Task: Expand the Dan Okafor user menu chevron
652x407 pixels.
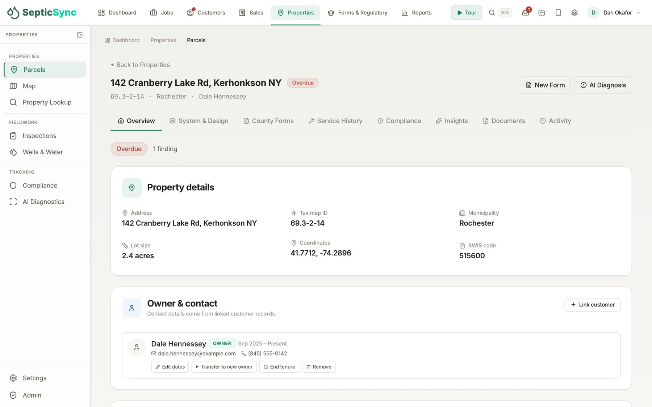Action: click(638, 13)
